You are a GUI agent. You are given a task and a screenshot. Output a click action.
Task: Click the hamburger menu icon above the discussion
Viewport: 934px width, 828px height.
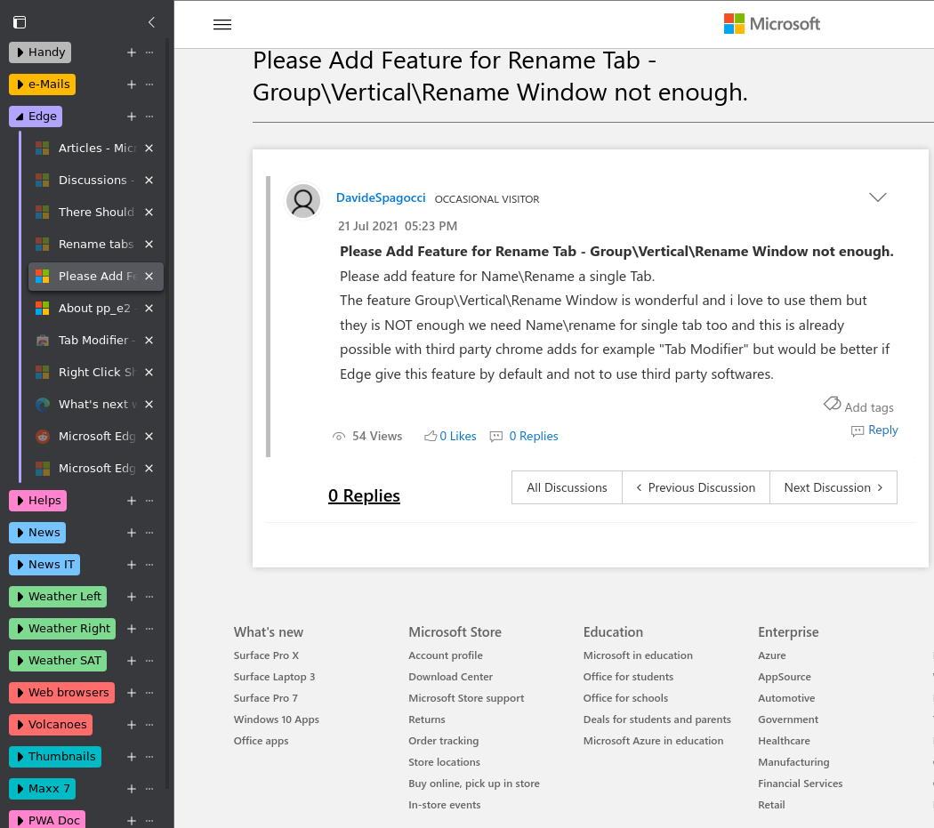pyautogui.click(x=221, y=24)
